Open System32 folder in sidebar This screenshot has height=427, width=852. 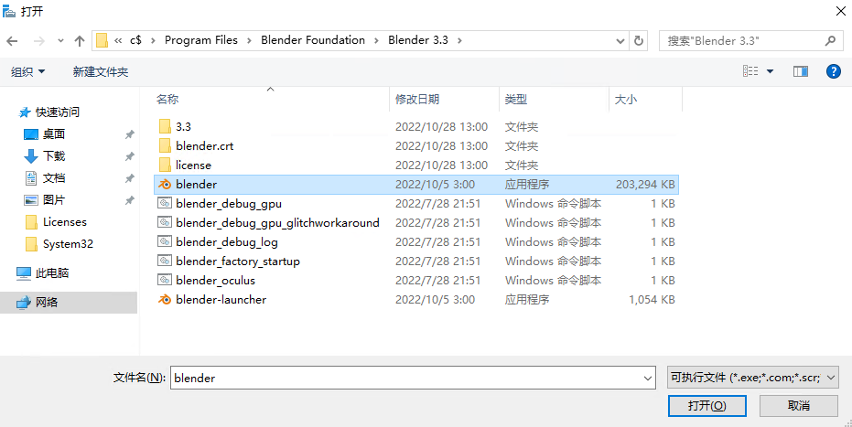[68, 244]
